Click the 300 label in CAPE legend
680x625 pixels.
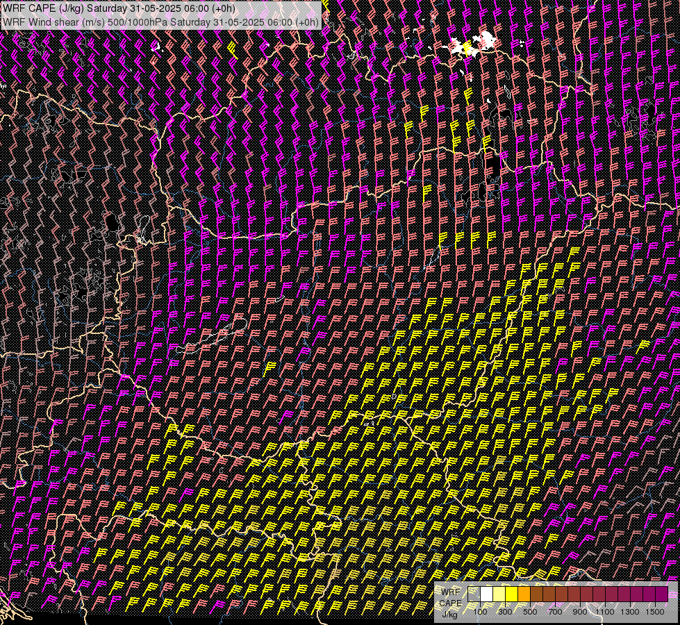coord(505,612)
